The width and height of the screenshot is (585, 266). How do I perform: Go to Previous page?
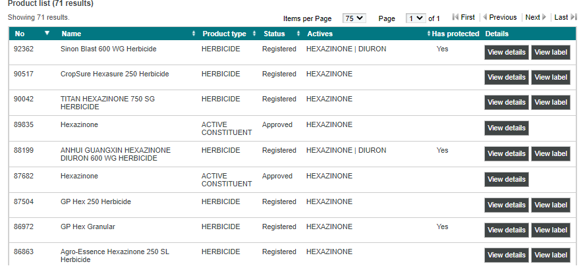(x=499, y=17)
